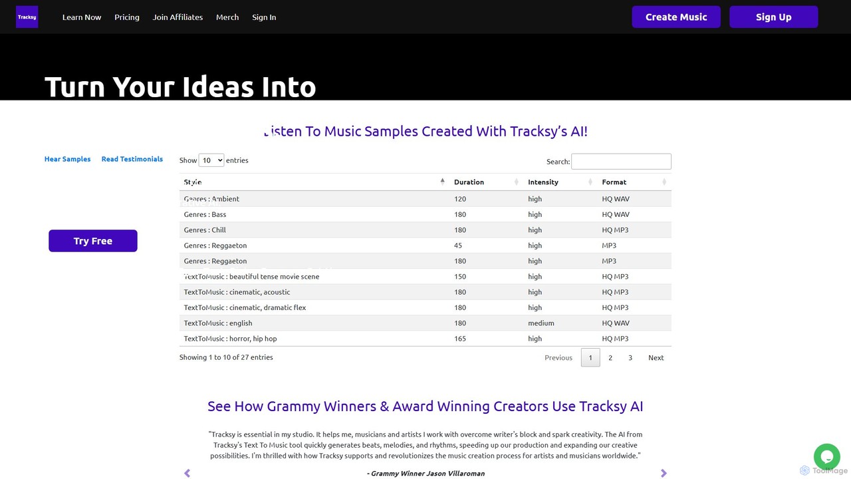Select Sign In in the top navigation
851x479 pixels.
[x=264, y=17]
